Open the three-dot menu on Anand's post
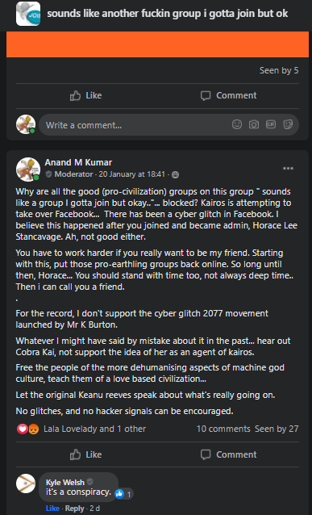 288,169
